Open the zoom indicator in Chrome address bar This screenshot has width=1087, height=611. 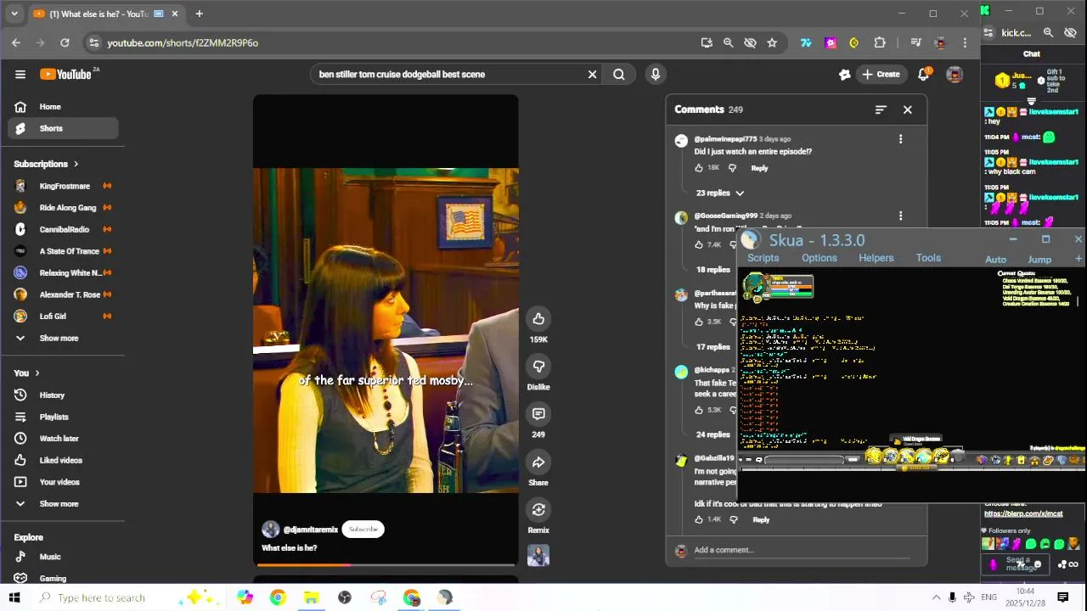(728, 42)
